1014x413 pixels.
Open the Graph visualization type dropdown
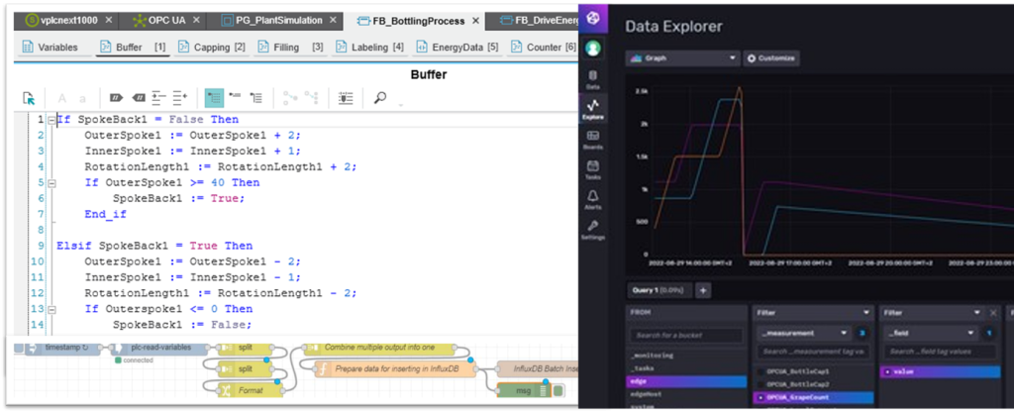coord(682,58)
